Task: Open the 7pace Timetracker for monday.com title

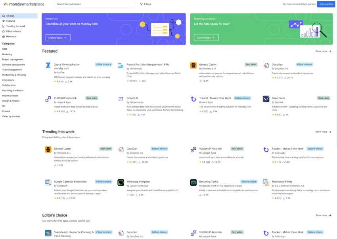Action: pos(67,66)
